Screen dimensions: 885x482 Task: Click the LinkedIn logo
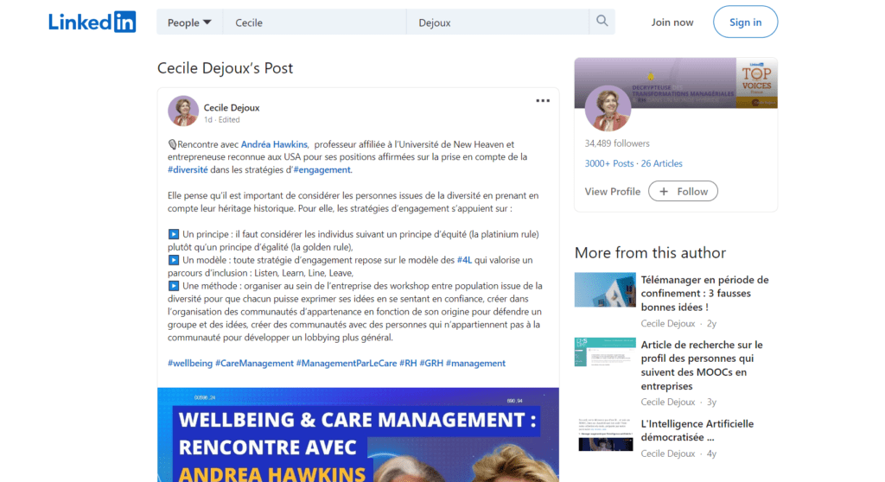point(92,22)
